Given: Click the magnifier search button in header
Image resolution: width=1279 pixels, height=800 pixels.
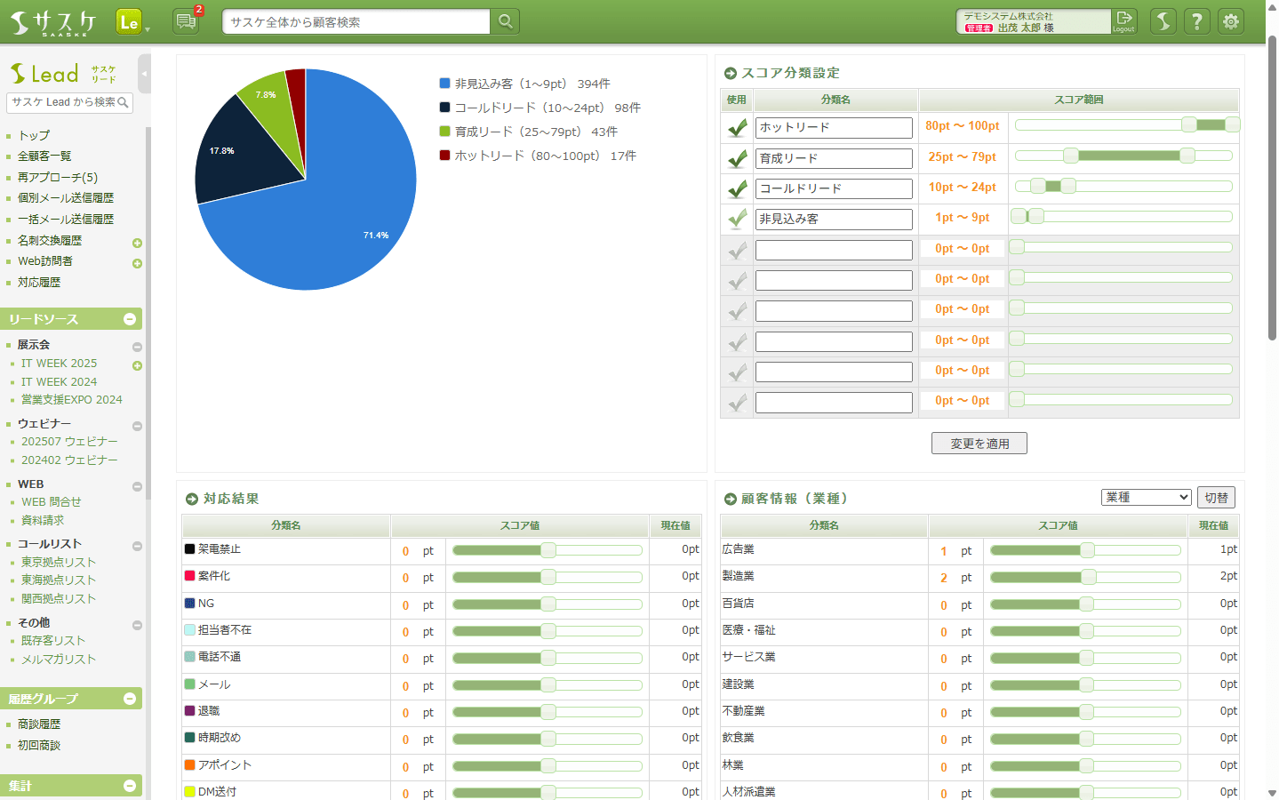Looking at the screenshot, I should click(505, 21).
